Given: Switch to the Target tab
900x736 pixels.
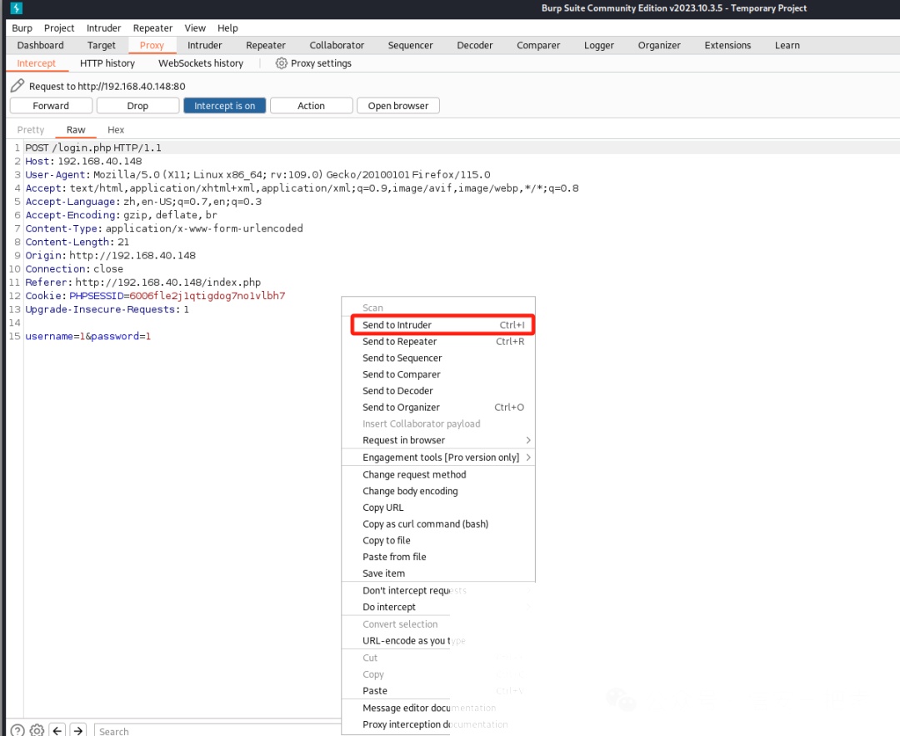Looking at the screenshot, I should [101, 45].
